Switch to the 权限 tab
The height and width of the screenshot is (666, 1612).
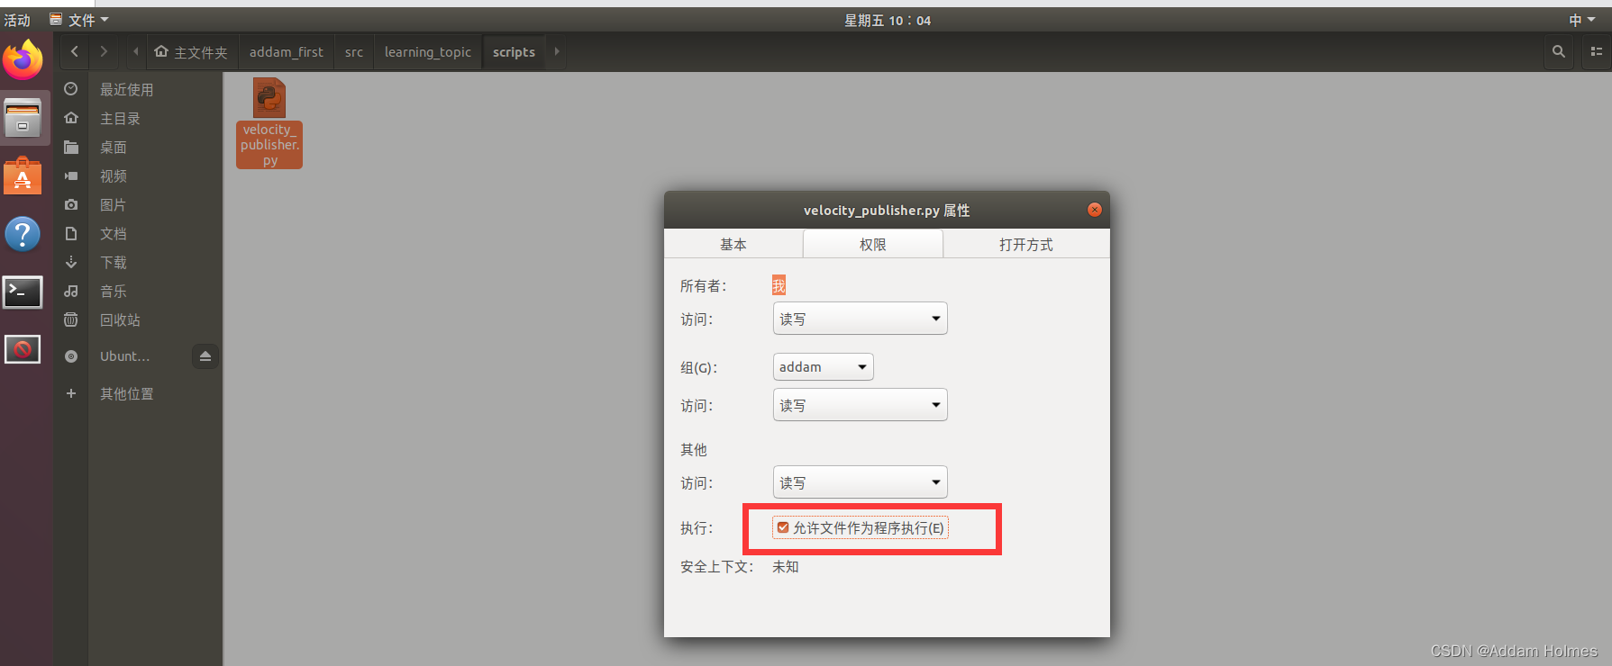(873, 244)
